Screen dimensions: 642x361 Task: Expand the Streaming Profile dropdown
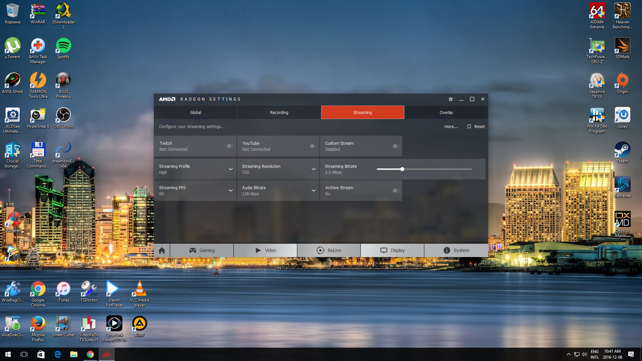[x=230, y=169]
